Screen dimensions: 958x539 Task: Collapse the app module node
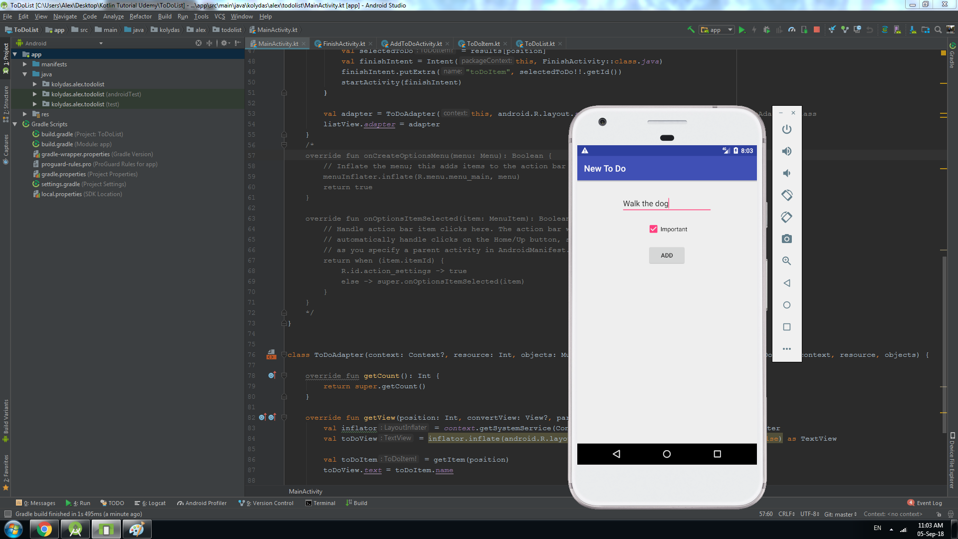click(x=15, y=54)
